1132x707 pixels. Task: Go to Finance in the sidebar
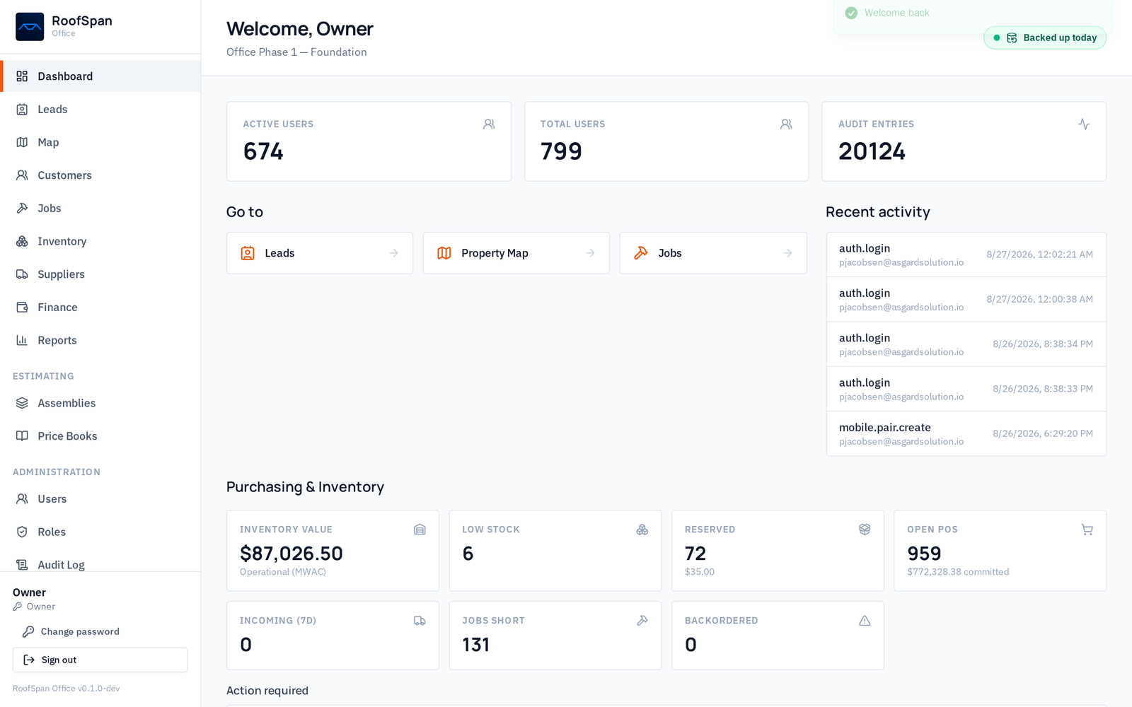tap(100, 308)
